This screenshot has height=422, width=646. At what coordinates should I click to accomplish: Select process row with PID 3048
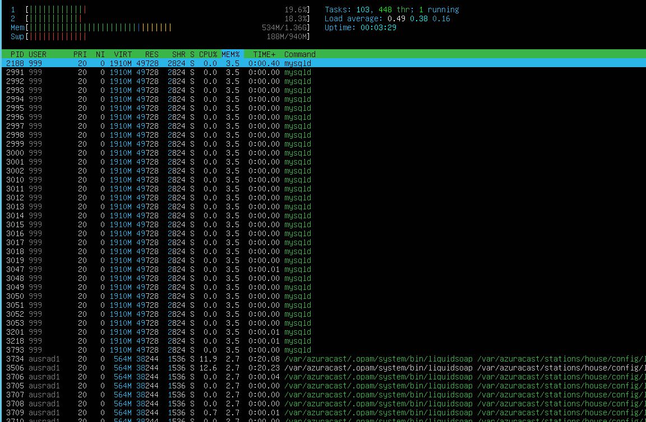(x=323, y=279)
